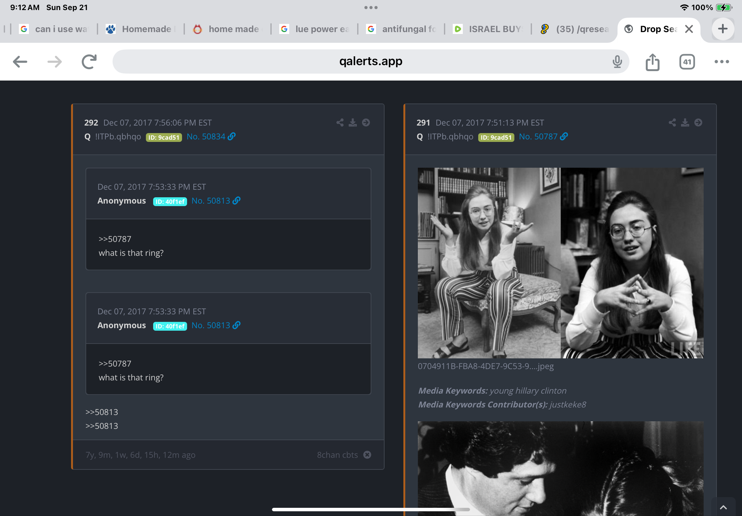Click the '8chan cbts' board label
Image resolution: width=742 pixels, height=516 pixels.
337,455
